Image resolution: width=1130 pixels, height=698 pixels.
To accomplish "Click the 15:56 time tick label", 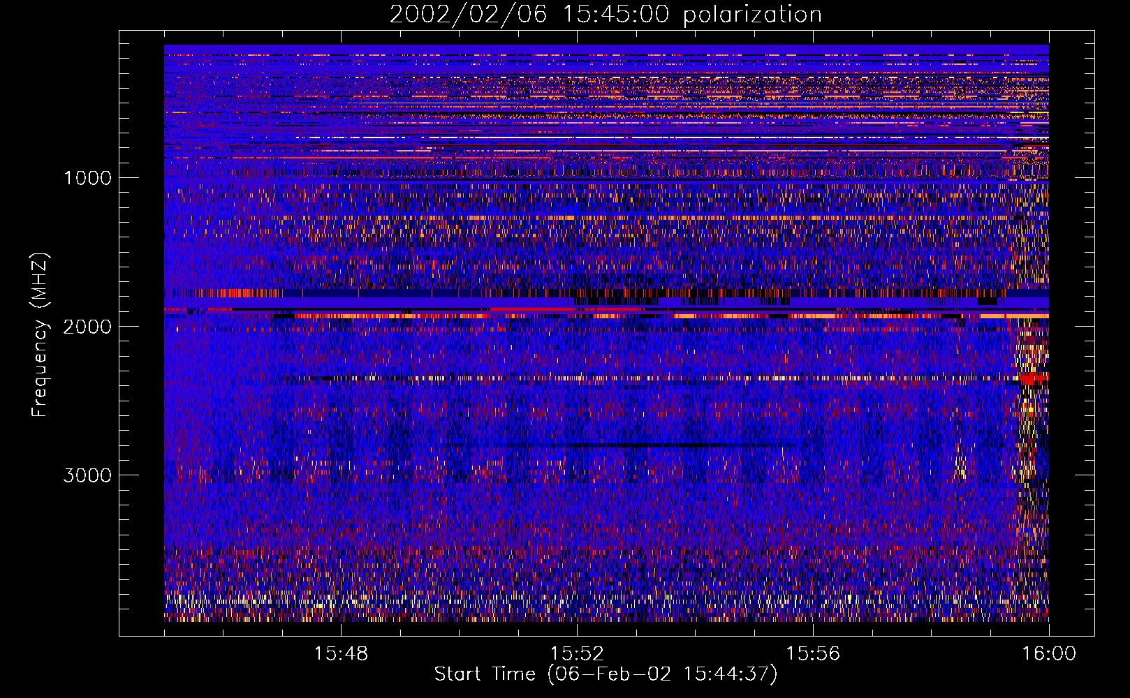I will 813,654.
